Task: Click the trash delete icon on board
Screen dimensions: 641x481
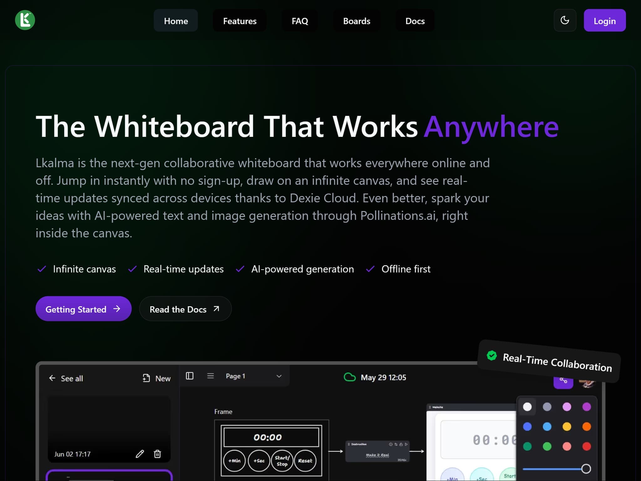Action: pos(157,454)
